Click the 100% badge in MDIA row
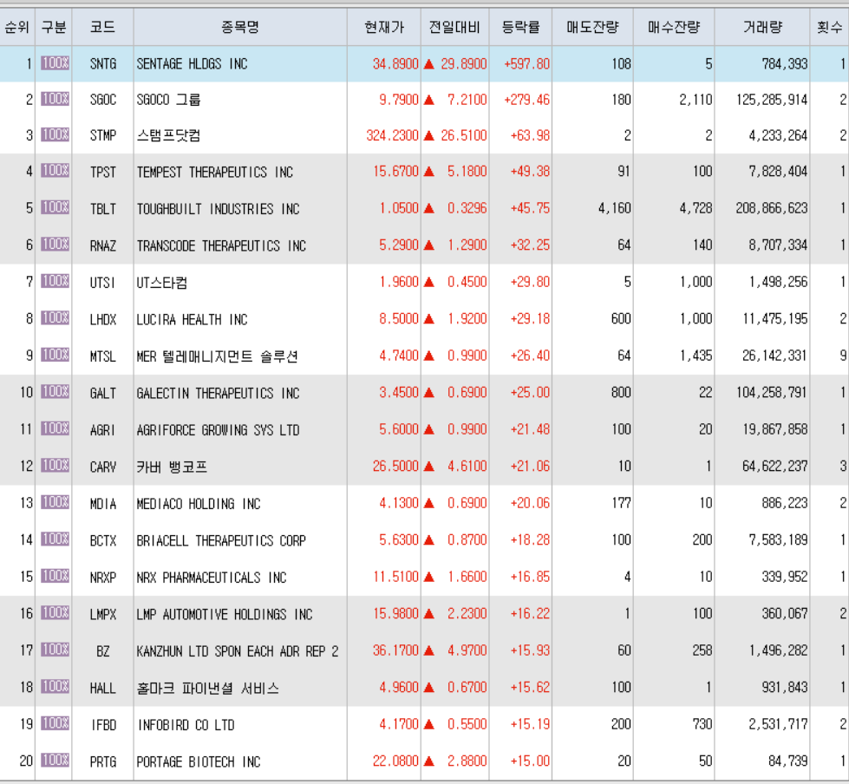This screenshot has width=849, height=784. [x=56, y=502]
